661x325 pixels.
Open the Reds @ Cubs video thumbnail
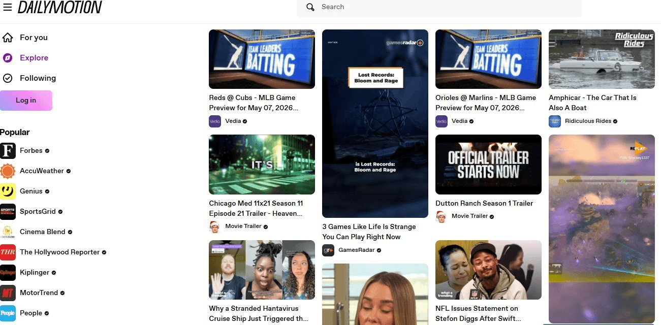pos(262,59)
